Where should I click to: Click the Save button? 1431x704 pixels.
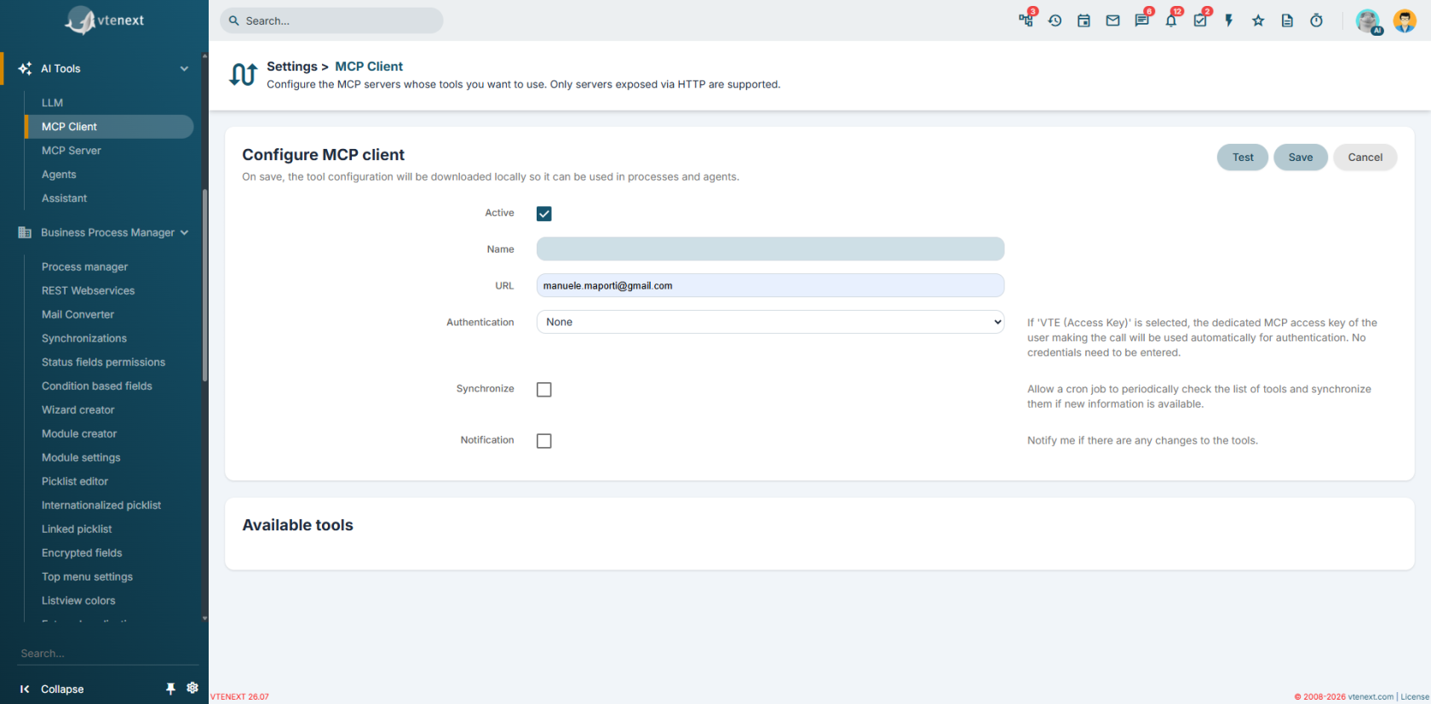pos(1301,157)
